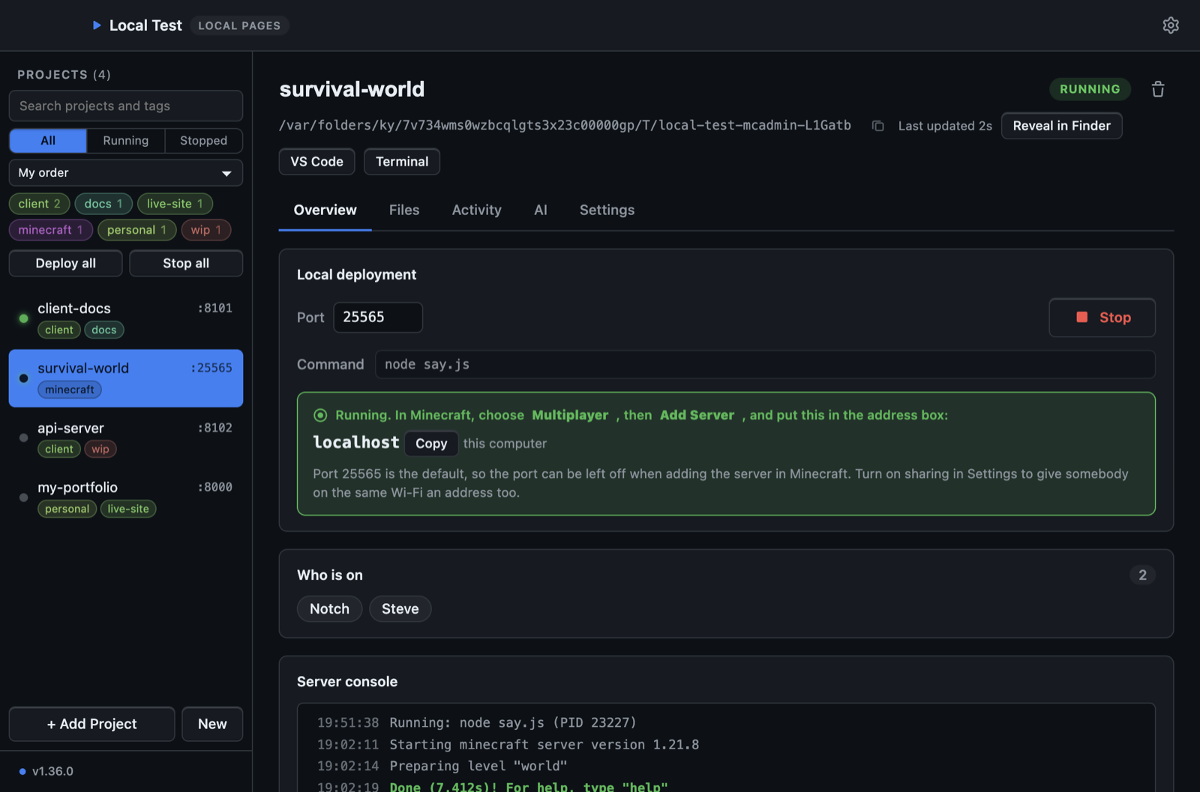Select the api-server project
1200x792 pixels.
pos(125,438)
